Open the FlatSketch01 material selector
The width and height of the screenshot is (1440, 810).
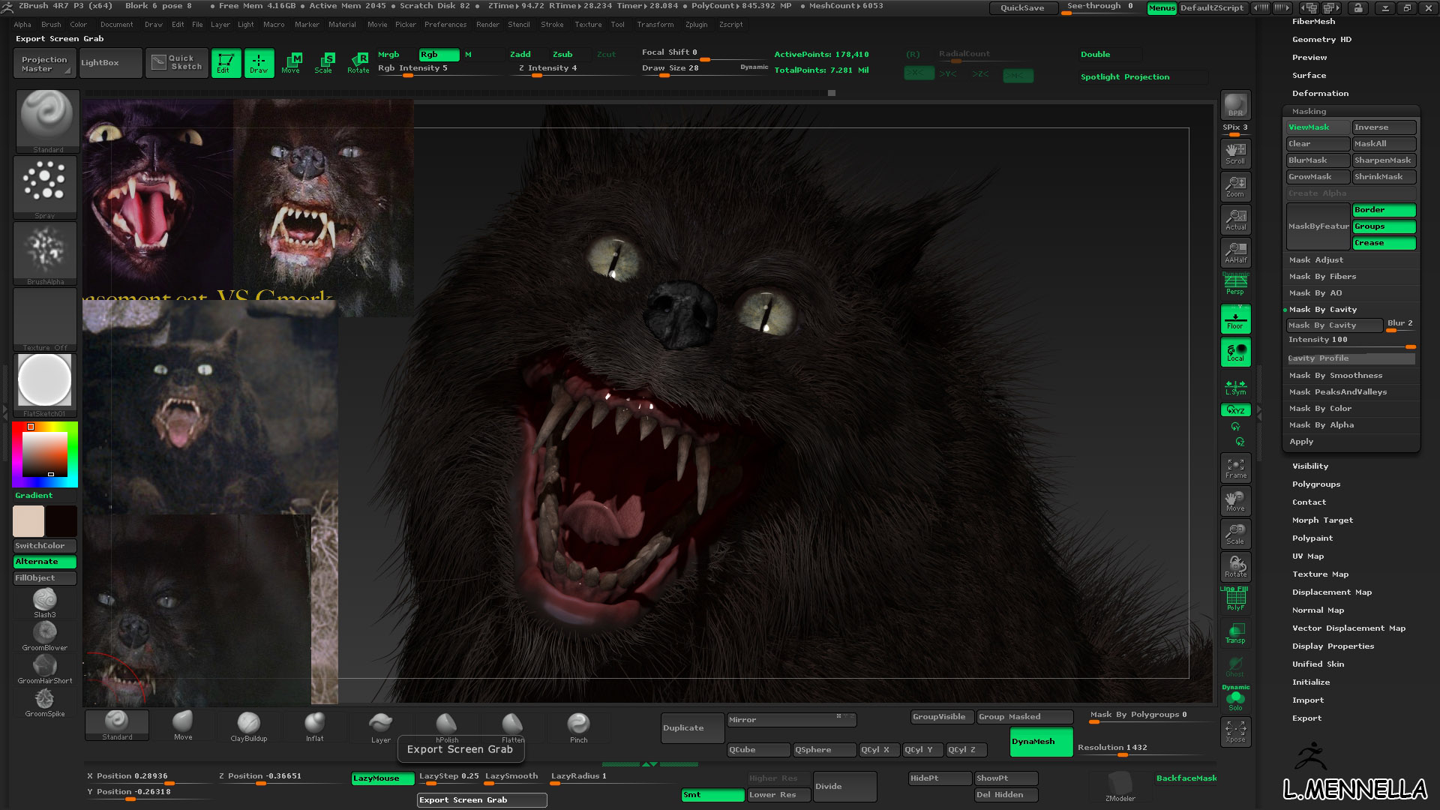tap(45, 385)
